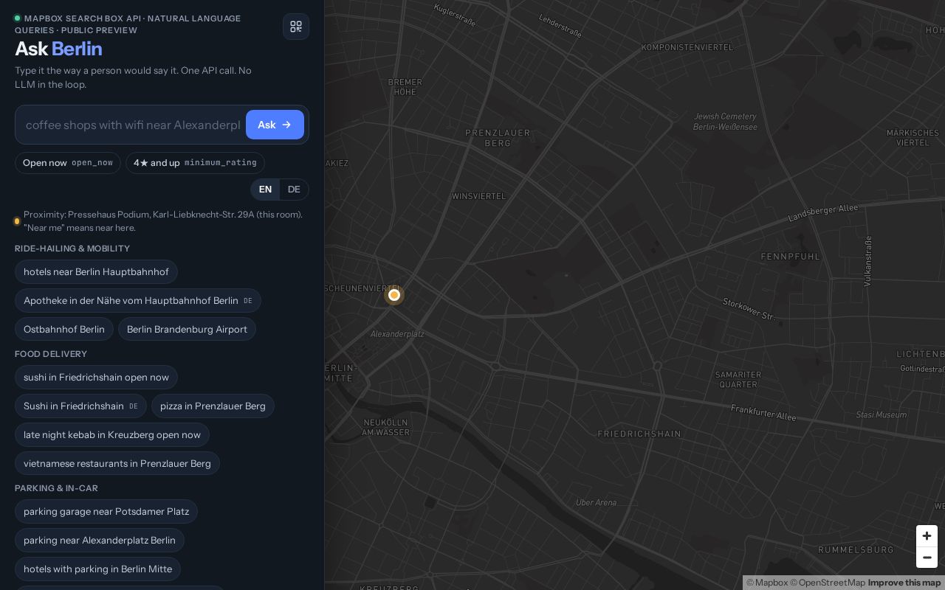This screenshot has width=945, height=590.
Task: Toggle the 4★ and up rating filter
Action: [x=195, y=163]
